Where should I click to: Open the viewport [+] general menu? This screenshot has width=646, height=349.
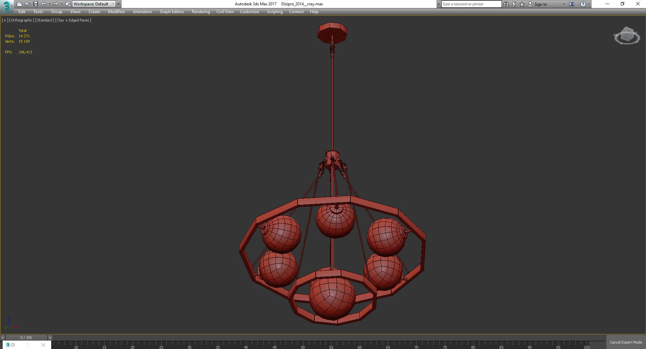pos(5,20)
